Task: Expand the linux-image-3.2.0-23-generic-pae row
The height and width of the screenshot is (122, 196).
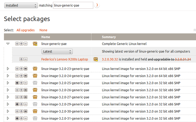Action: pyautogui.click(x=8, y=69)
